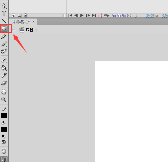The height and width of the screenshot is (162, 168).
Task: Select the Zoom magnifier tool
Action: [4, 99]
